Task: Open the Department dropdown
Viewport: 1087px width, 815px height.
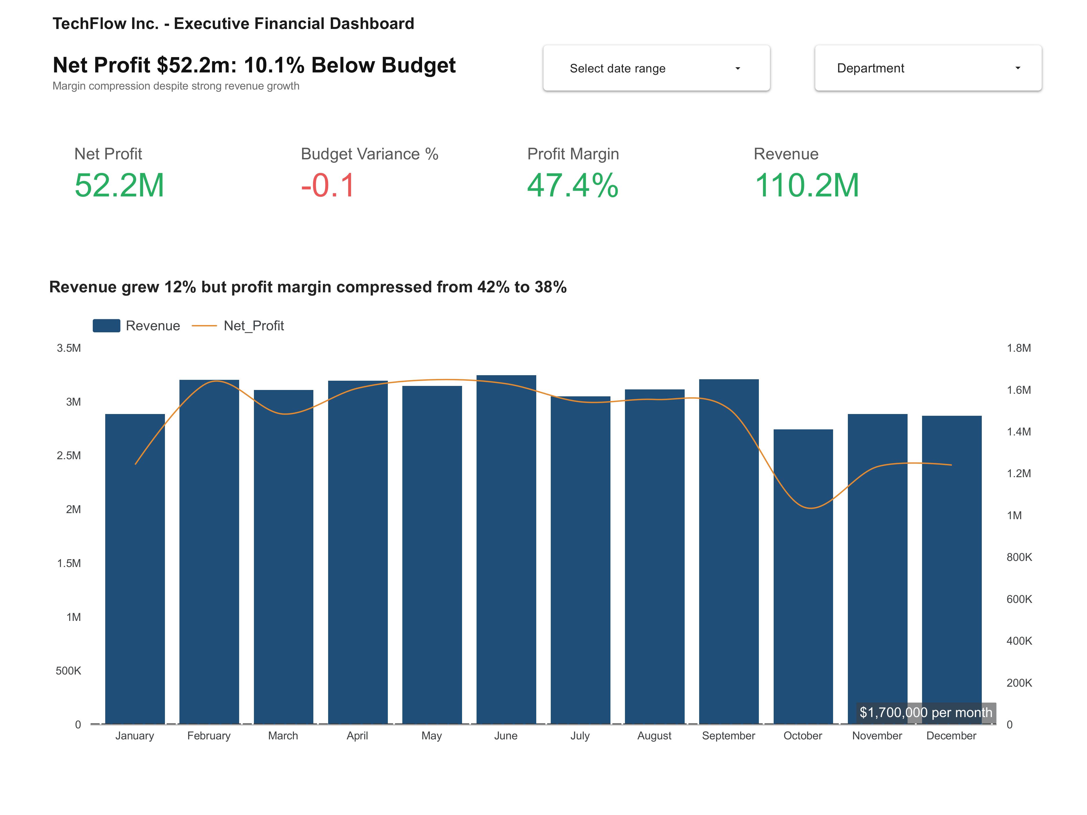Action: click(928, 68)
